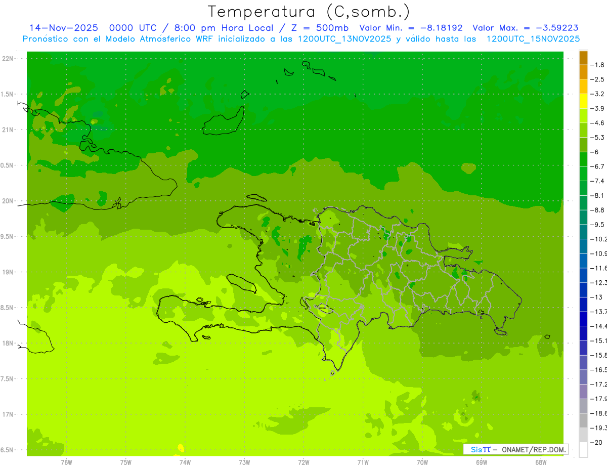Click the "76W" longitude label

66,462
